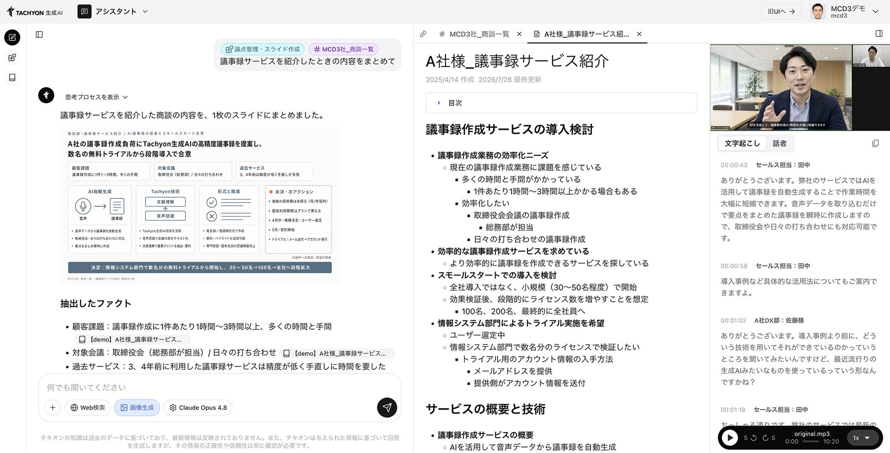Viewport: 890px width, 453px height.
Task: Click the bullet 情報システム部門によるトライアル実施を希望
Action: pos(521,323)
